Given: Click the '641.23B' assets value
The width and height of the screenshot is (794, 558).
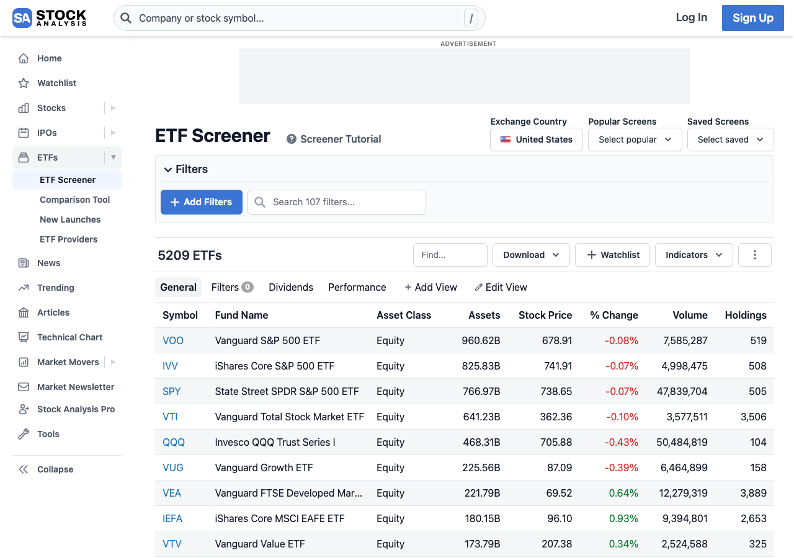Looking at the screenshot, I should 482,417.
